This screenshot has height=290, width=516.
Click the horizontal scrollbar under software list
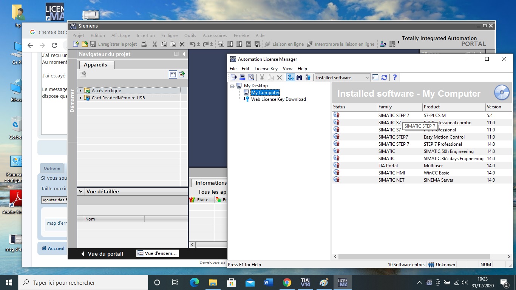pos(414,256)
